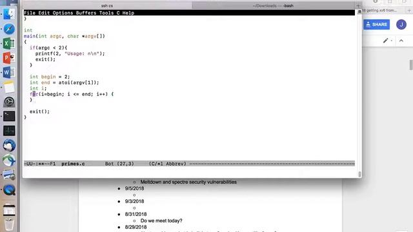Image resolution: width=413 pixels, height=232 pixels.
Task: Click 'primes.c' buffer name in mode line
Action: 73,164
